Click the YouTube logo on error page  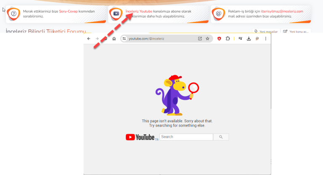[140, 137]
